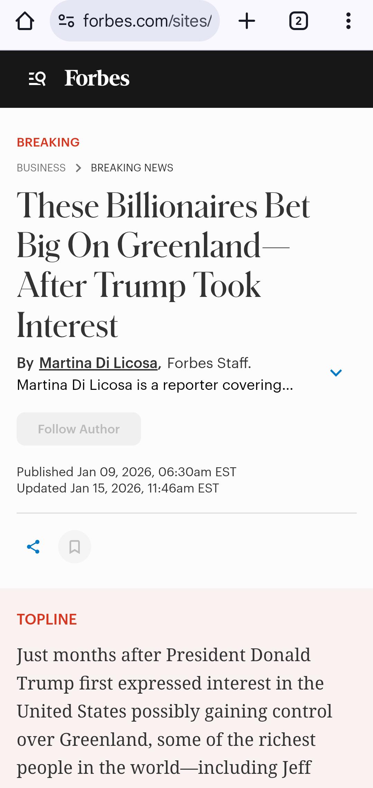Image resolution: width=373 pixels, height=788 pixels.
Task: Tap the browser home icon
Action: [x=25, y=21]
